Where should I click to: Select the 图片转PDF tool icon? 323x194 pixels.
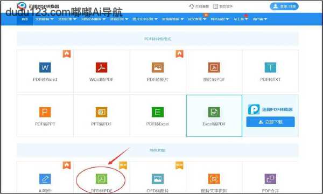tap(214, 67)
